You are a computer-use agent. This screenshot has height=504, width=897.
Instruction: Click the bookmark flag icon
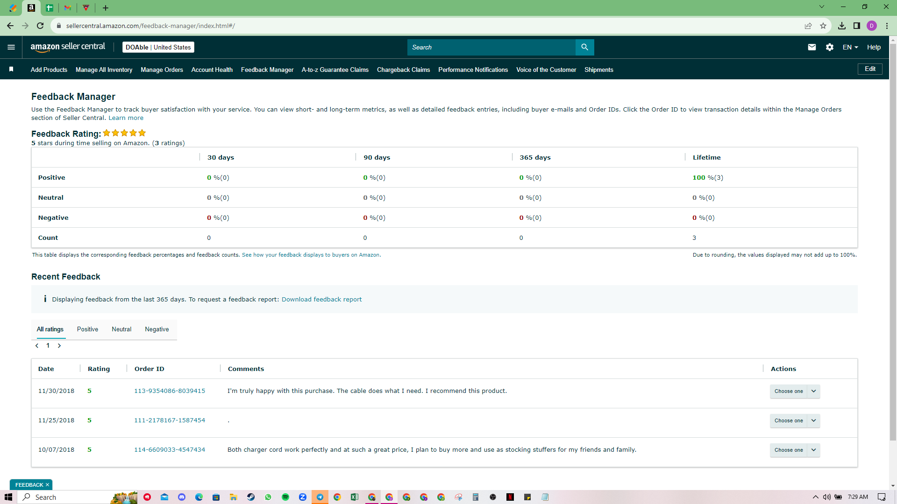(11, 69)
